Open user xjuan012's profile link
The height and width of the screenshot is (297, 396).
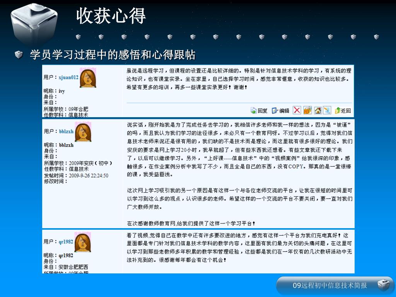tap(68, 77)
